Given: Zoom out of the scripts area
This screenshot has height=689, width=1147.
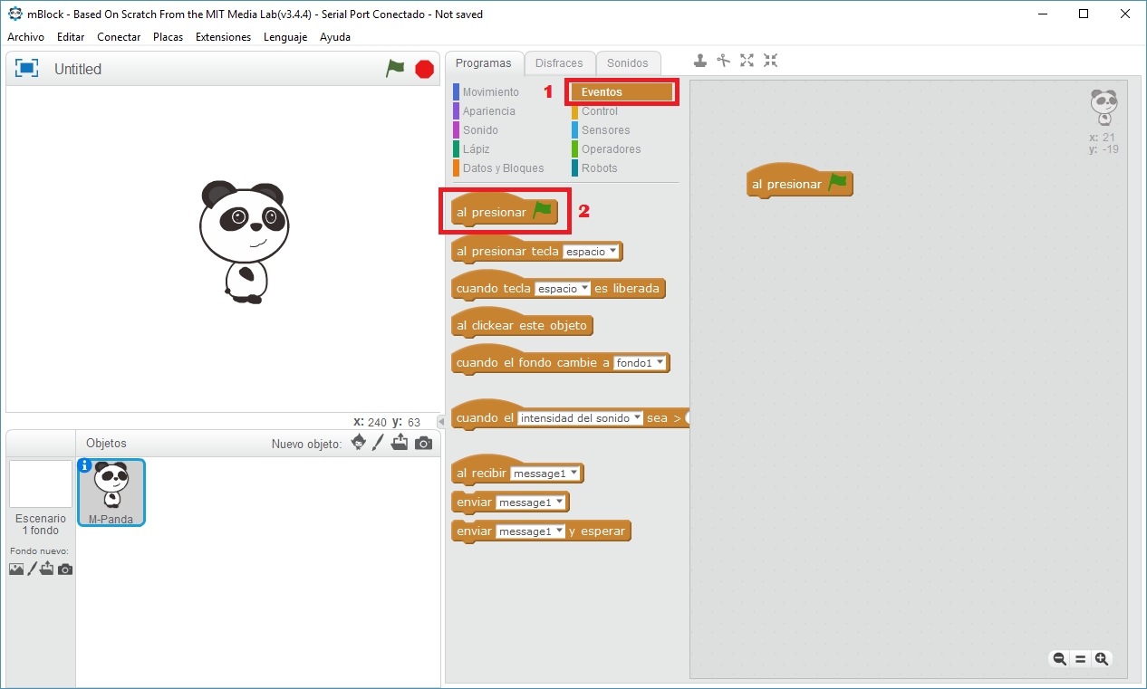Looking at the screenshot, I should pos(1058,659).
